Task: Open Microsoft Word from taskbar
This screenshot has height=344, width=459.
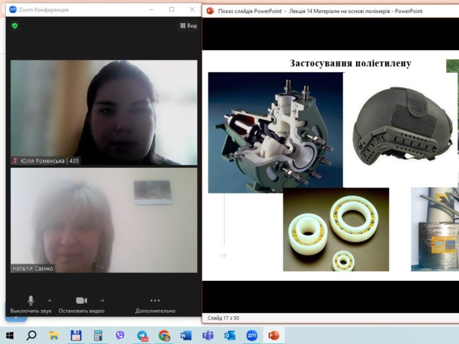Action: [186, 336]
